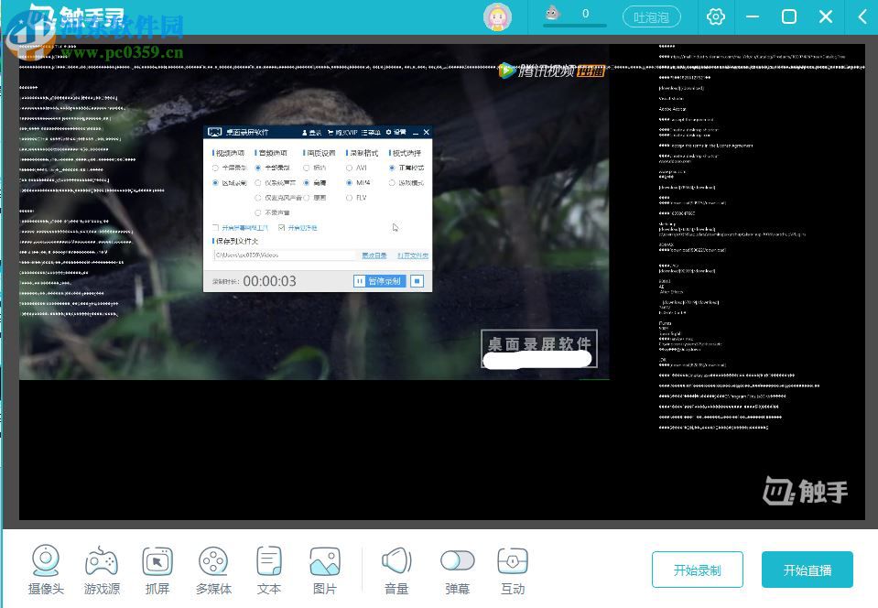Click the recording timer 00:00:03
The width and height of the screenshot is (878, 608).
point(269,281)
